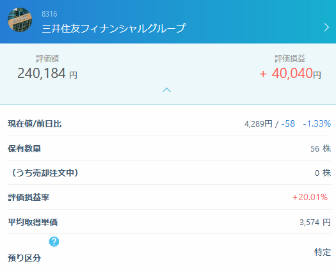Screen dimensions: 336x275
Task: Open stock details via right chevron arrow
Action: click(x=326, y=27)
